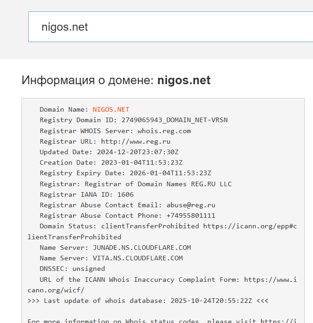
Task: Click the DNSSEC unsigned line
Action: pyautogui.click(x=72, y=269)
